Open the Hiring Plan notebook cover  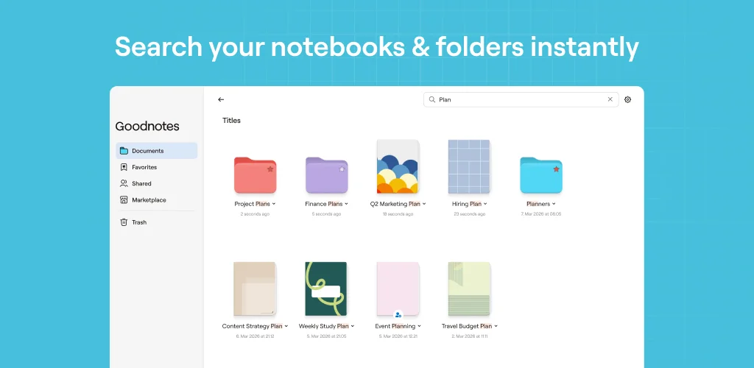[469, 167]
